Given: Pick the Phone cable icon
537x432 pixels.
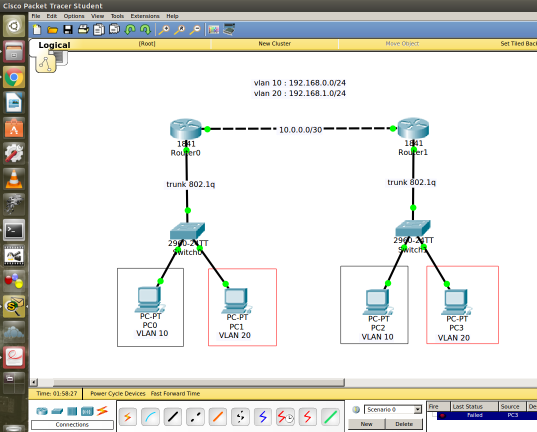Looking at the screenshot, I should click(240, 417).
